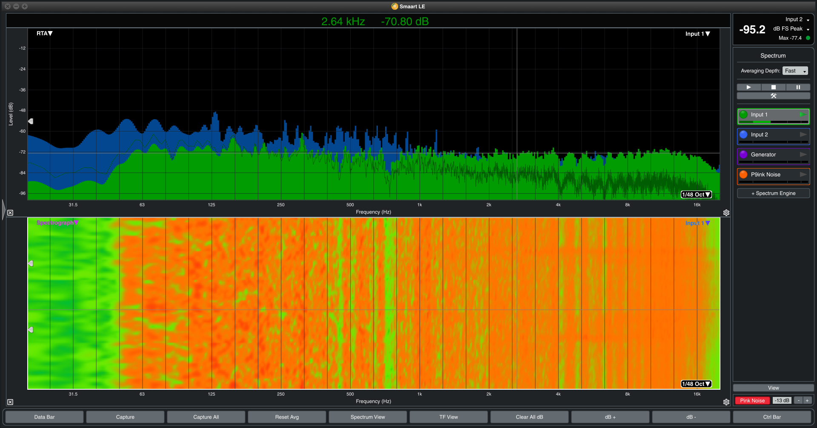Open the Spectrograph Input 1 selector
Viewport: 817px width, 428px height.
pyautogui.click(x=697, y=223)
